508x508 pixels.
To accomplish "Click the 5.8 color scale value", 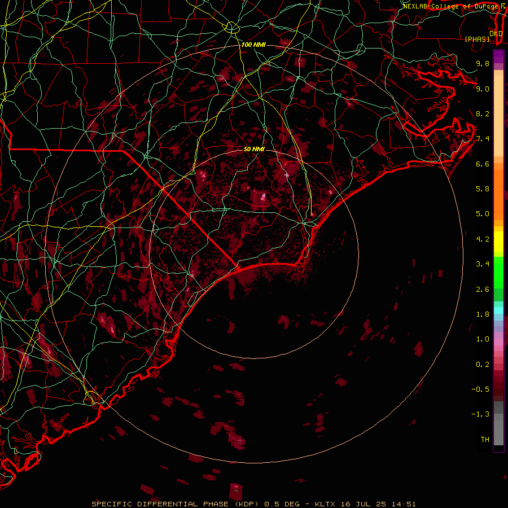I will [483, 189].
